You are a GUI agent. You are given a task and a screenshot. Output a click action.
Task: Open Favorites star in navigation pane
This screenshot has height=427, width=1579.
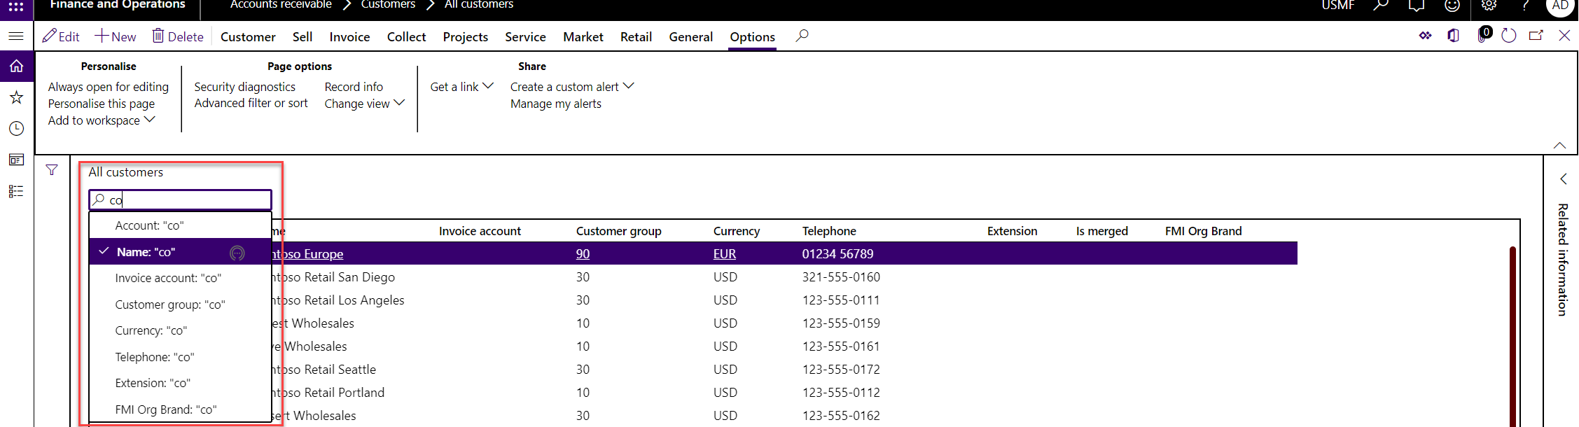click(17, 97)
